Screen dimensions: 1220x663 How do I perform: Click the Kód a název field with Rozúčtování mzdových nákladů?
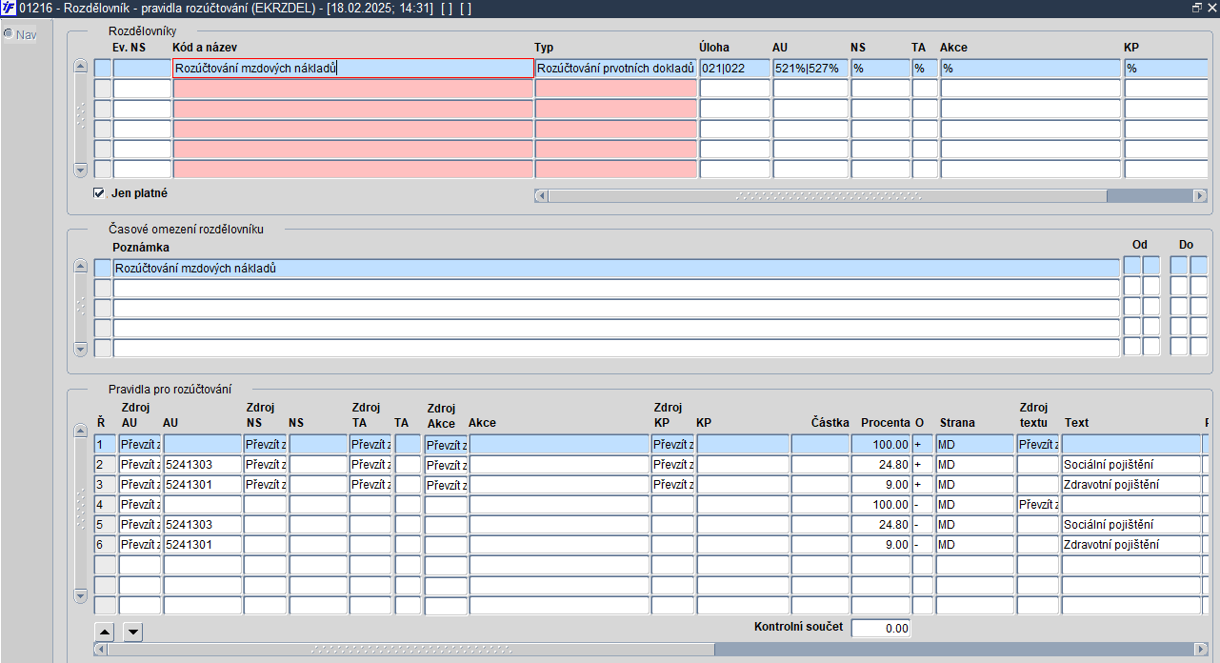coord(353,69)
